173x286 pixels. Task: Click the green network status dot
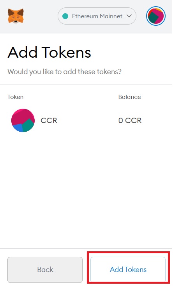[65, 16]
